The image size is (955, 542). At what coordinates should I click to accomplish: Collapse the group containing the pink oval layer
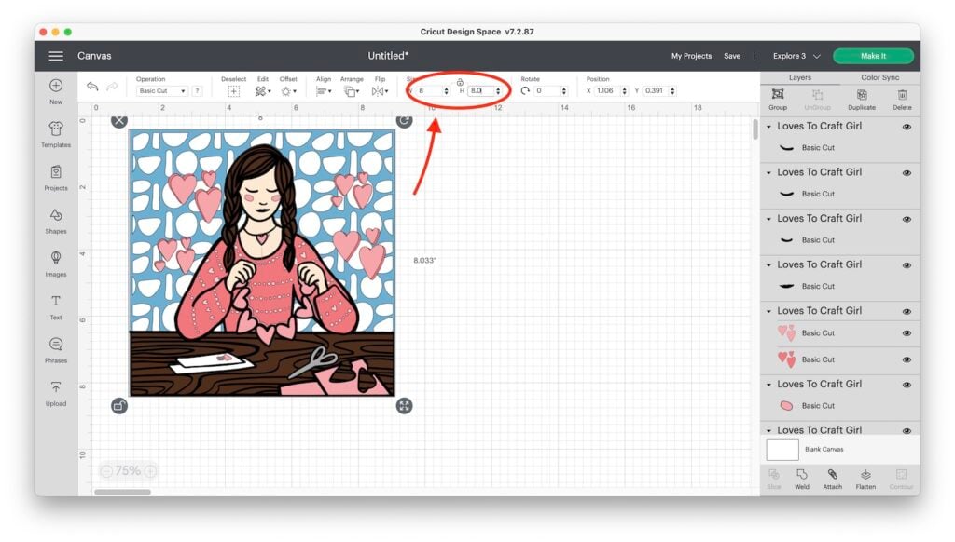768,385
